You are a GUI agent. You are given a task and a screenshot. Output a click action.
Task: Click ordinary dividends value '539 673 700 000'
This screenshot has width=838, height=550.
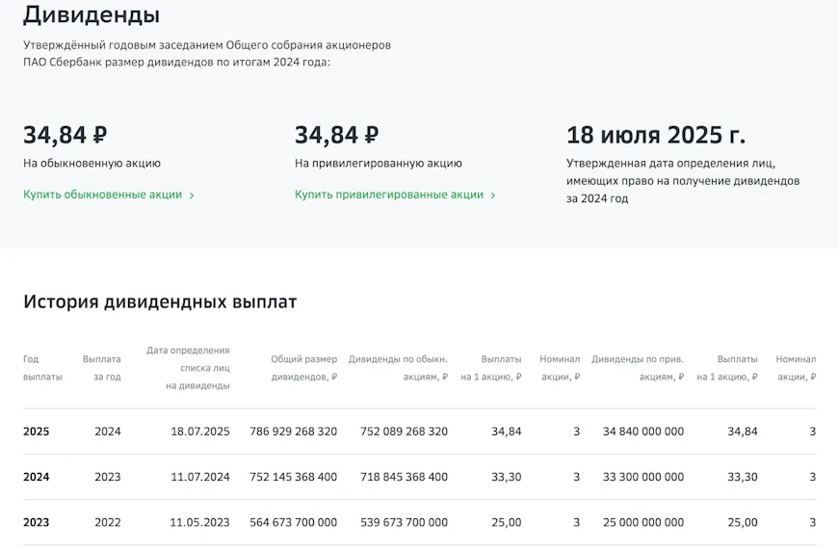[404, 522]
